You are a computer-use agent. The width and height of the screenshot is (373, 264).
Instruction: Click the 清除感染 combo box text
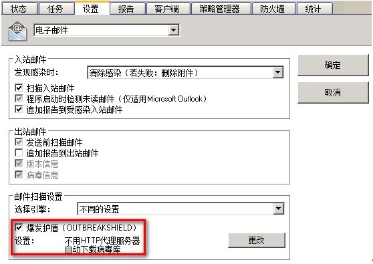(144, 73)
